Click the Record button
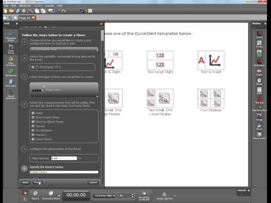 pos(35,195)
